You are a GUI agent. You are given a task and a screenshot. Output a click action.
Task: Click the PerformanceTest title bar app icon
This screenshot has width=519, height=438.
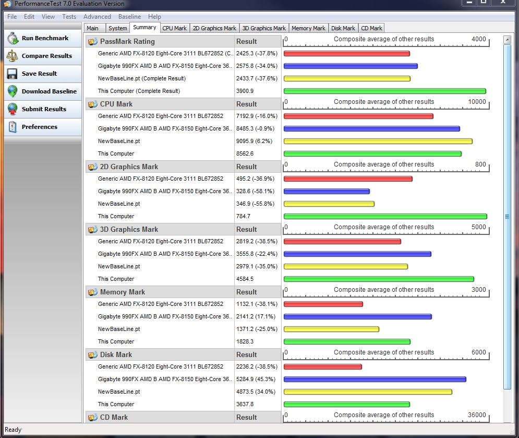coord(7,4)
